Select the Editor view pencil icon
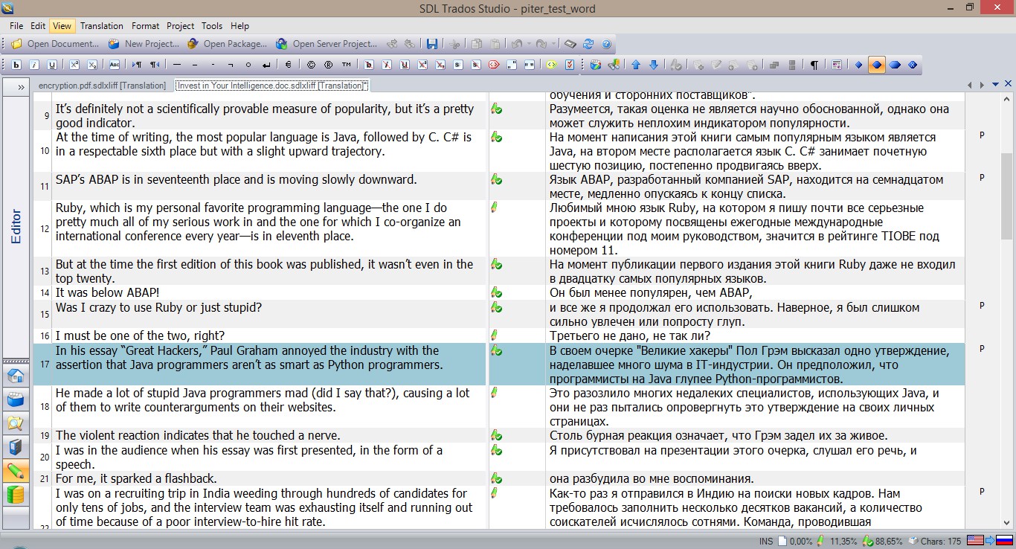 16,471
